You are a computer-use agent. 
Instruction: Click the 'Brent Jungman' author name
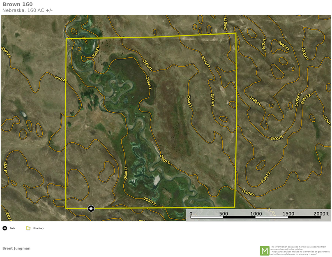16,248
